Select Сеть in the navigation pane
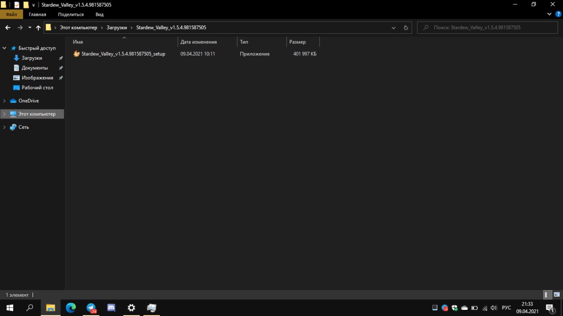Screen dimensions: 563x316 [23, 127]
